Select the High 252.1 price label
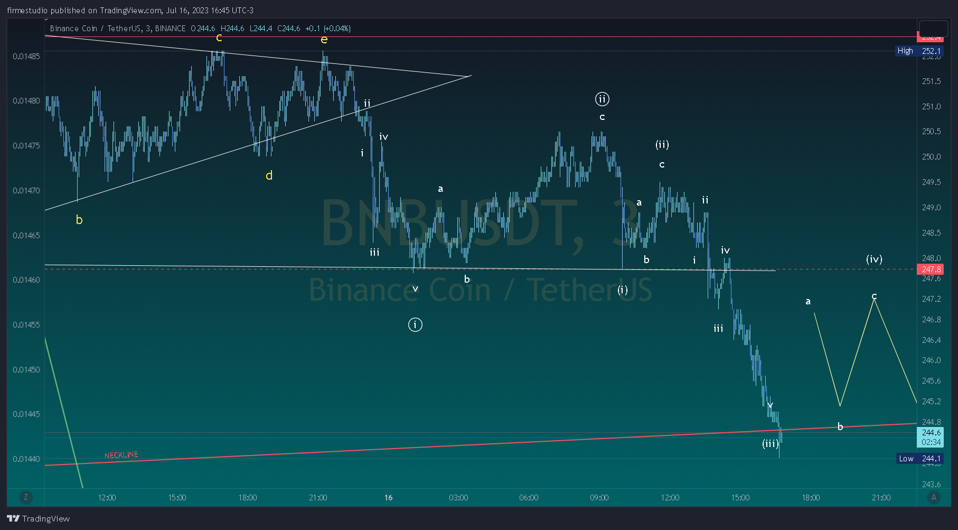958x530 pixels. 919,51
